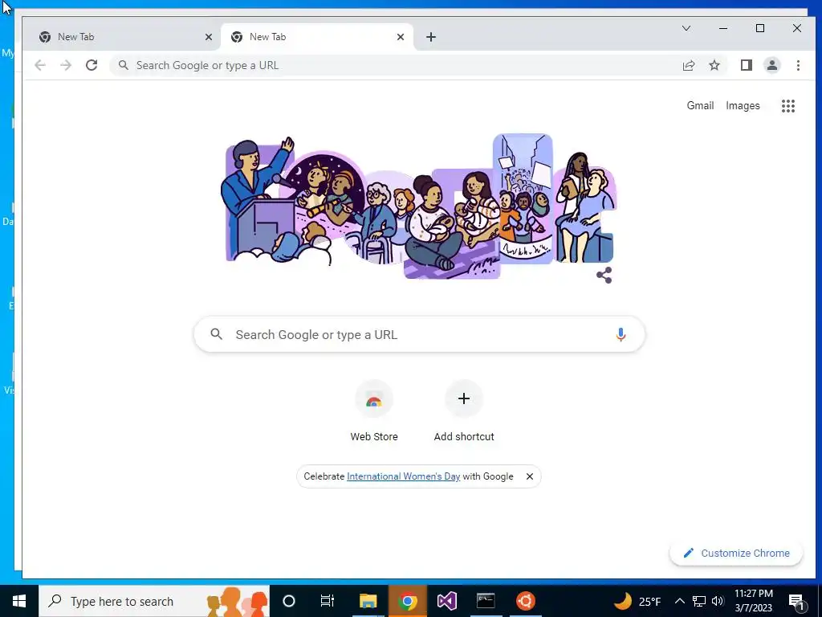Open Google Images link
The height and width of the screenshot is (617, 822).
[x=743, y=105]
